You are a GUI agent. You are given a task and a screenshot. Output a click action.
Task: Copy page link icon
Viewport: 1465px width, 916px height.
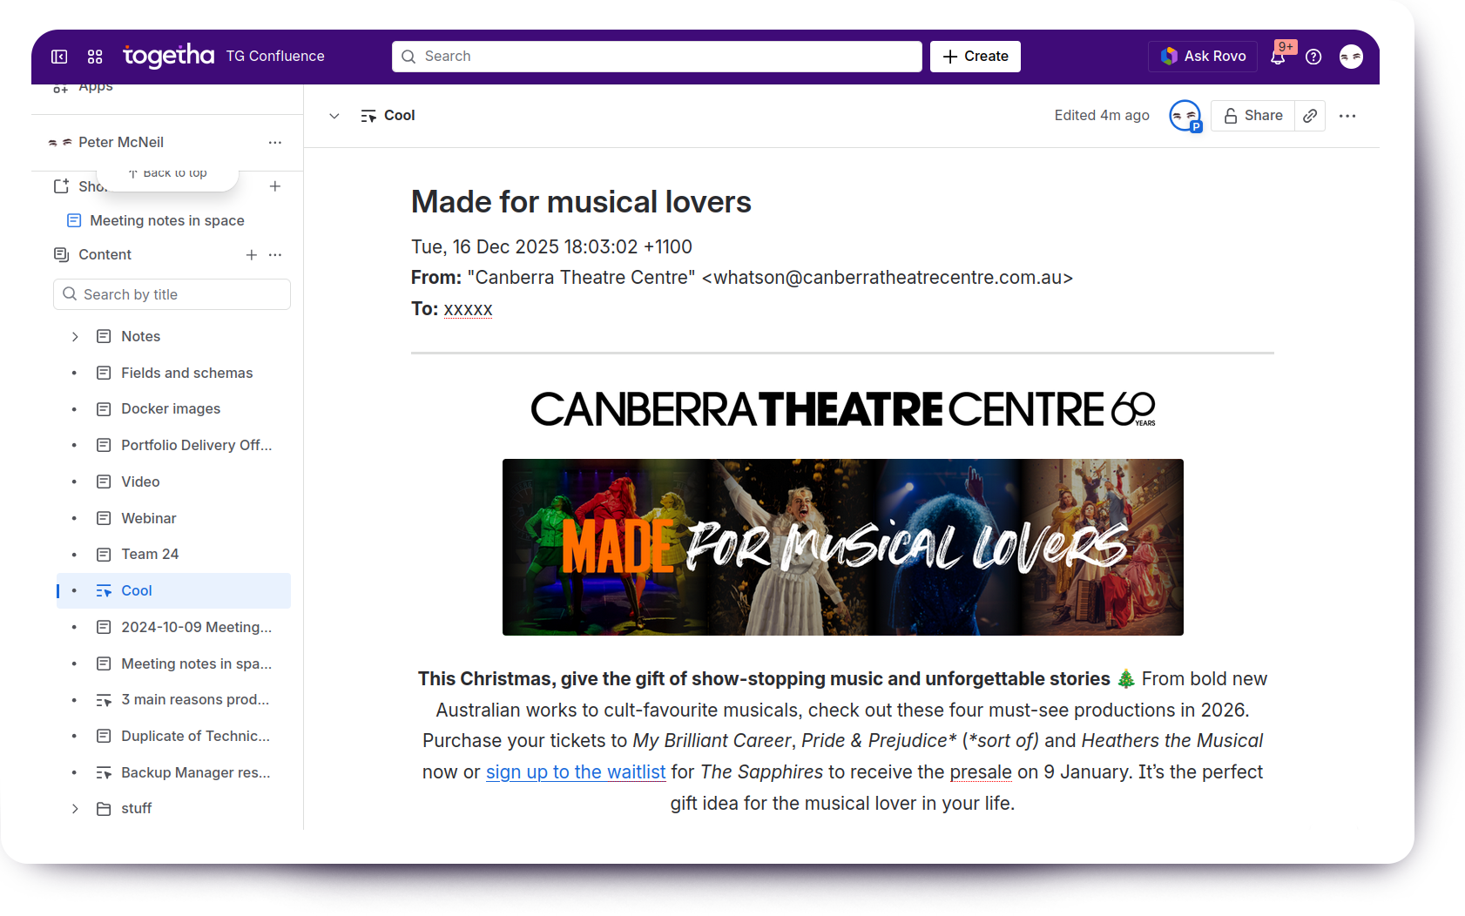[1310, 115]
